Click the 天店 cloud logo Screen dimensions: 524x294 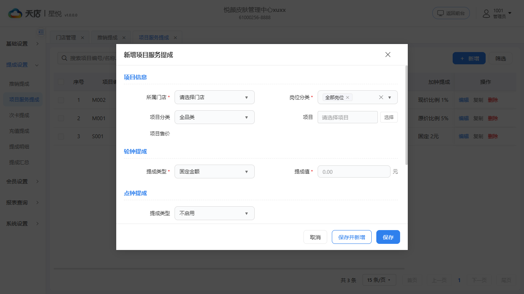15,13
